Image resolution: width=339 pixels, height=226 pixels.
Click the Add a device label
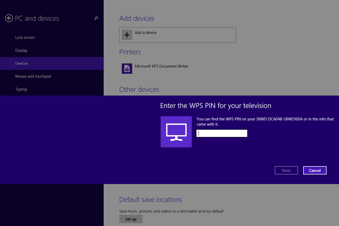146,33
